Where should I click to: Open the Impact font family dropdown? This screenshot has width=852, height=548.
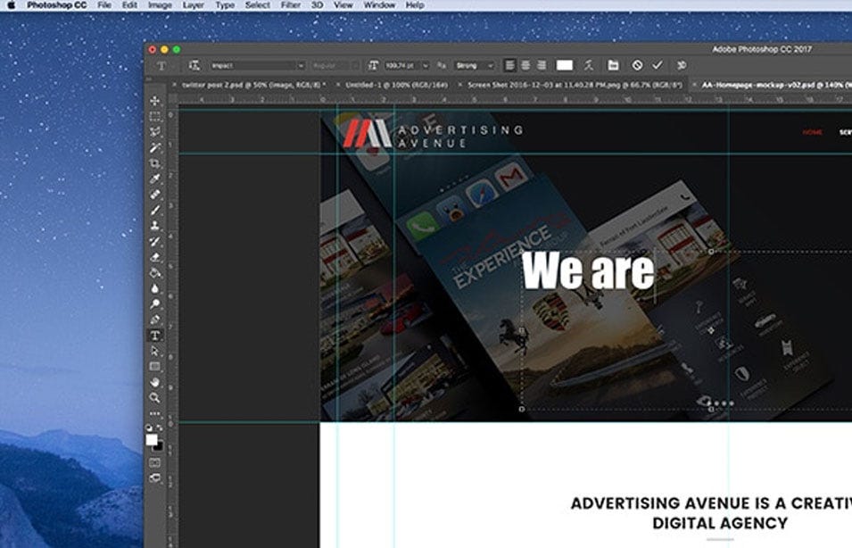pyautogui.click(x=258, y=65)
